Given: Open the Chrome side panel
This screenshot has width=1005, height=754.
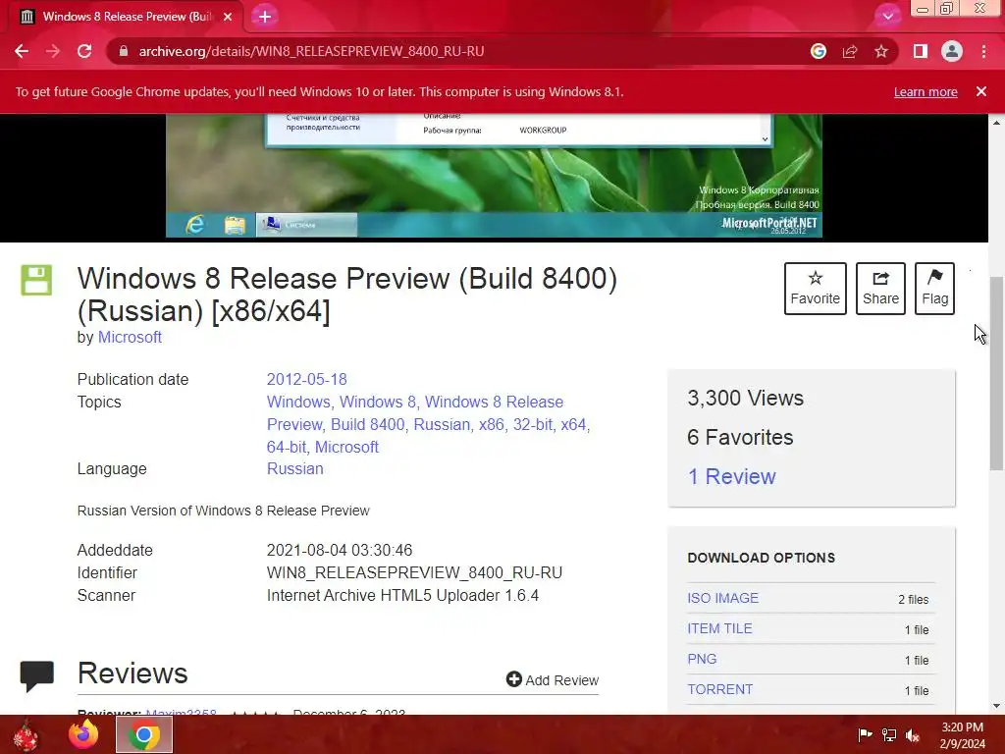Looking at the screenshot, I should click(x=921, y=51).
